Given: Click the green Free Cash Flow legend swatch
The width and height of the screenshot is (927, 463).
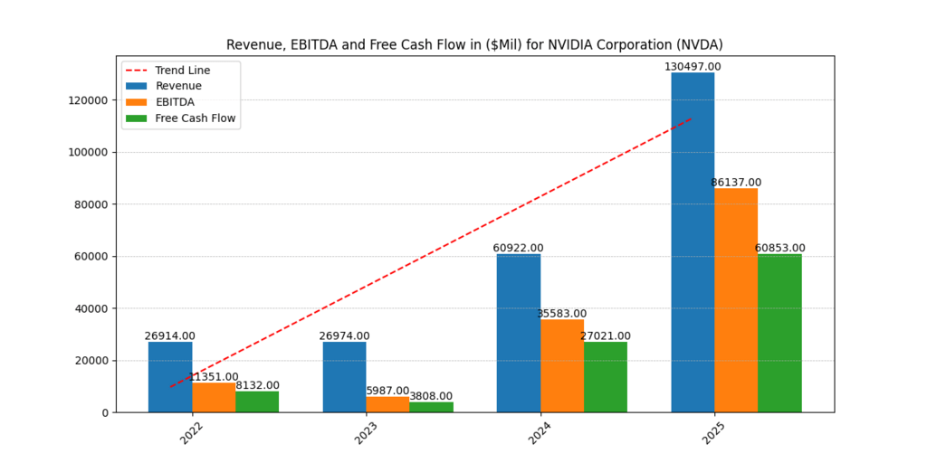Looking at the screenshot, I should [136, 118].
